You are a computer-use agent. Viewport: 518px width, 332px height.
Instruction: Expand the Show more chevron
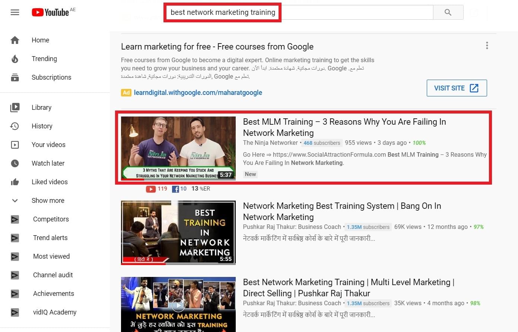pyautogui.click(x=15, y=201)
